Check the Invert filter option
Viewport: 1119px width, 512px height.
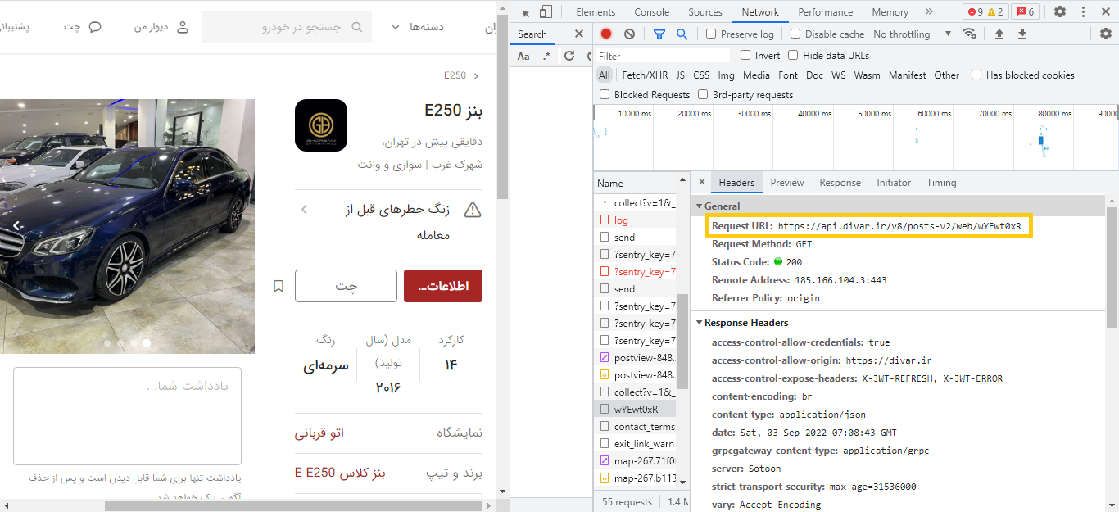745,55
